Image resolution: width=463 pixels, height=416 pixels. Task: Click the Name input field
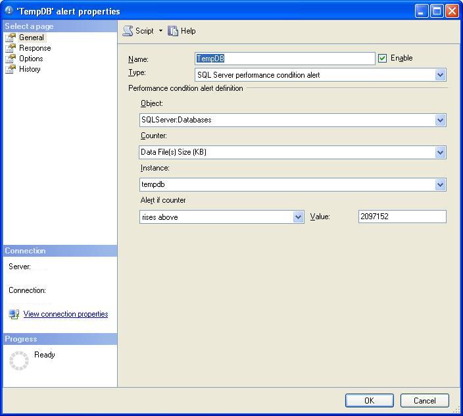(x=285, y=59)
